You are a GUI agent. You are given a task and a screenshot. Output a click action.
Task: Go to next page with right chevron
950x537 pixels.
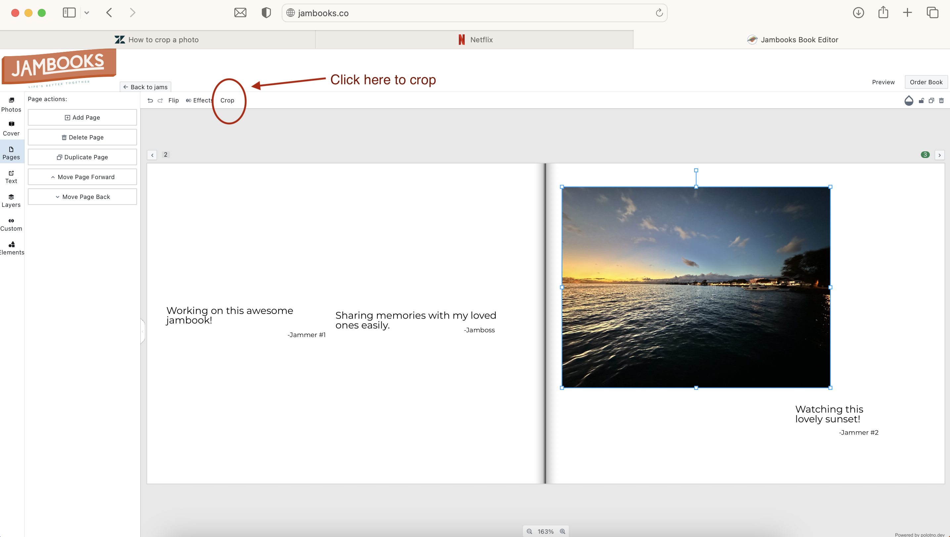939,155
